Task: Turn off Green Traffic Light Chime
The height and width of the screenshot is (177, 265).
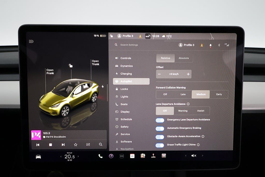Action: click(x=160, y=145)
